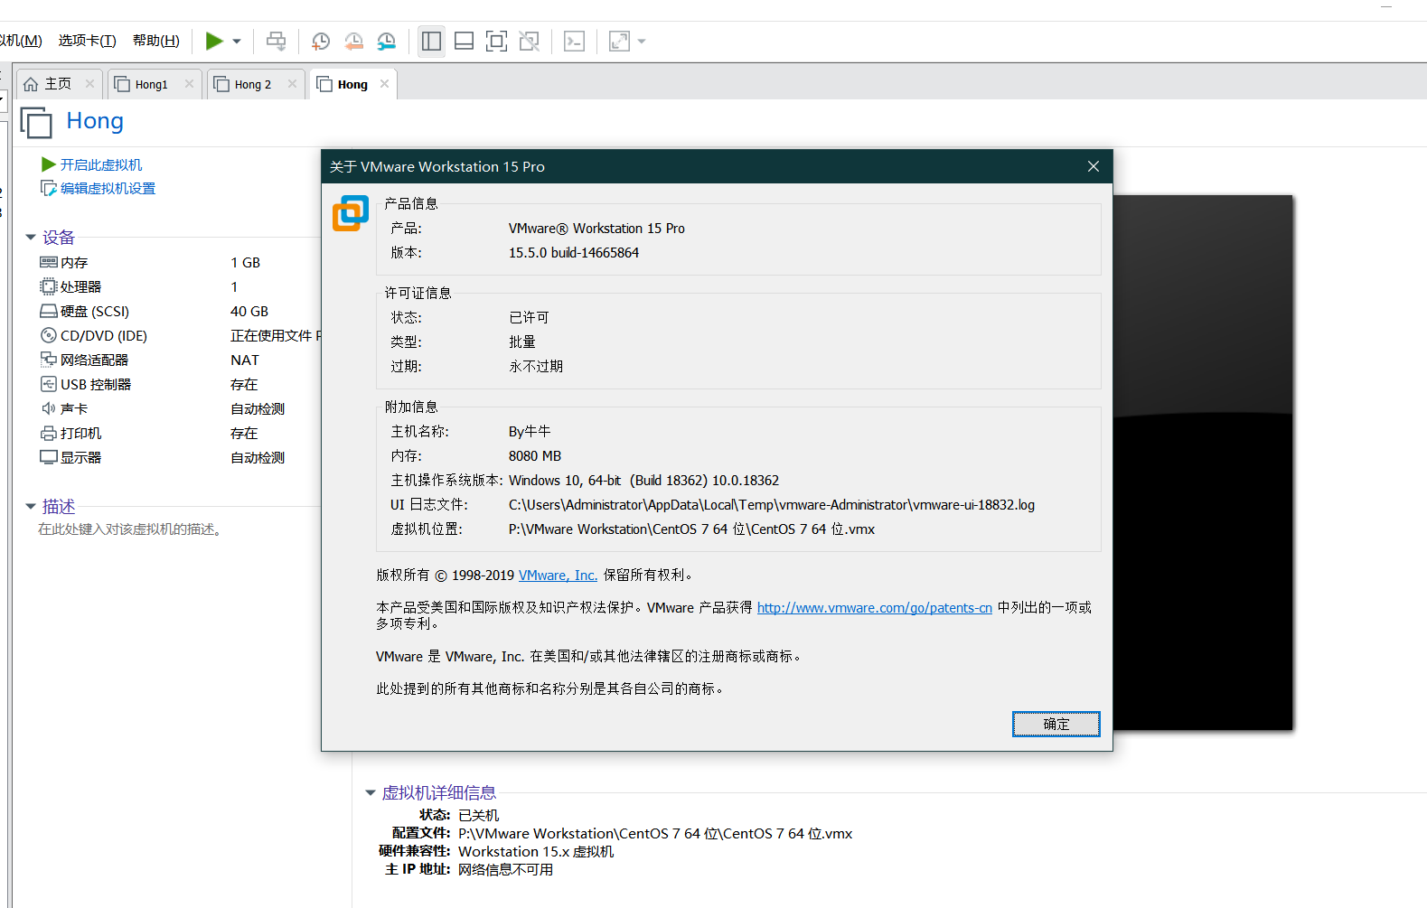Image resolution: width=1427 pixels, height=908 pixels.
Task: Click license type value 批量
Action: (x=522, y=342)
